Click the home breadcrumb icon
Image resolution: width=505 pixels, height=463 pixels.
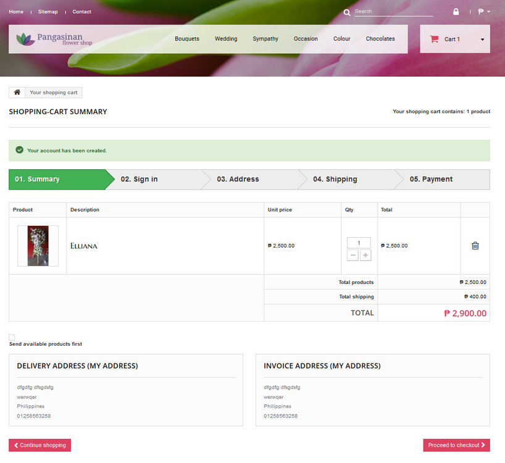tap(16, 92)
